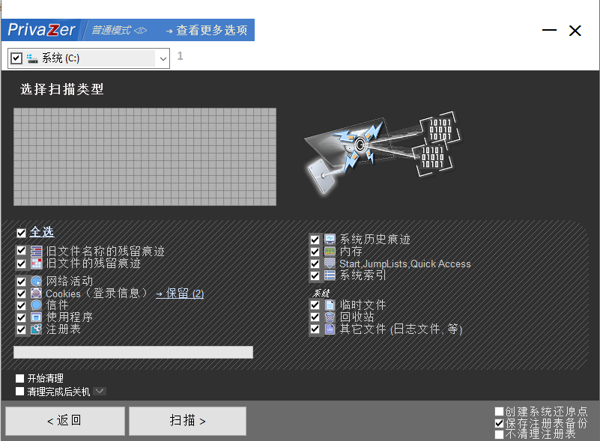The image size is (600, 441).
Task: Uncheck 旧文件名称的残留痕迹 checkbox
Action: tap(22, 252)
